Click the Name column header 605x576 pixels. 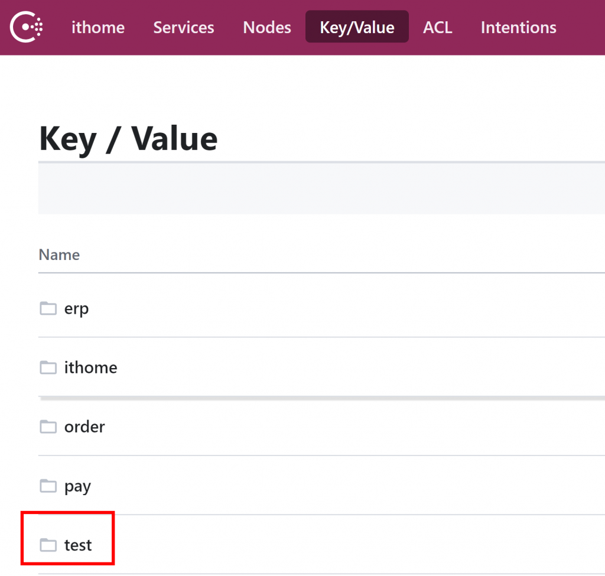[x=59, y=255]
